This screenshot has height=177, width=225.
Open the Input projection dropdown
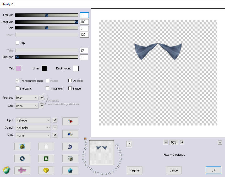click(33, 120)
